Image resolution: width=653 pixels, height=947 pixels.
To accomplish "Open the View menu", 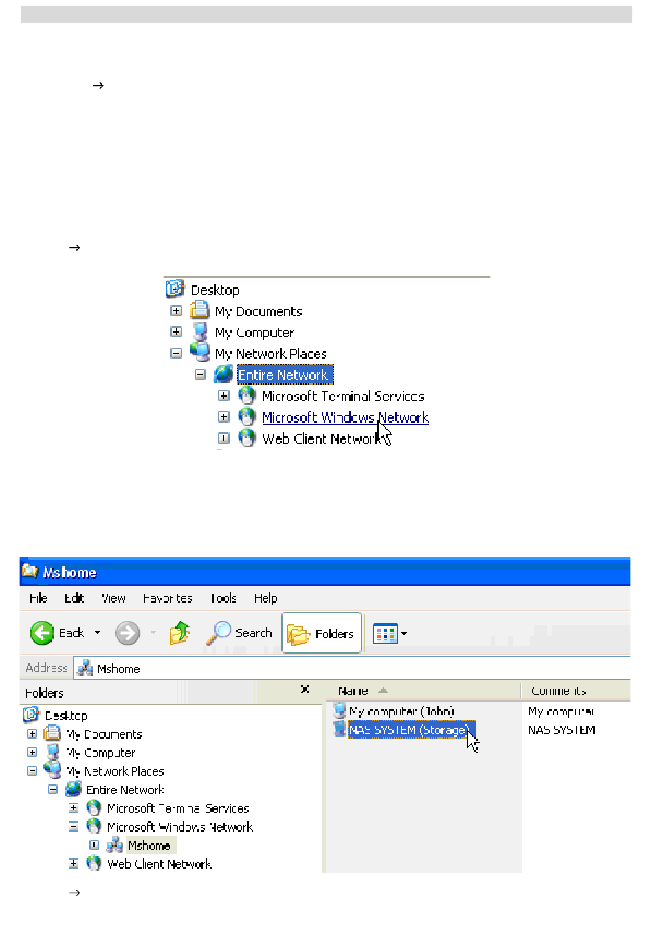I will pyautogui.click(x=114, y=599).
